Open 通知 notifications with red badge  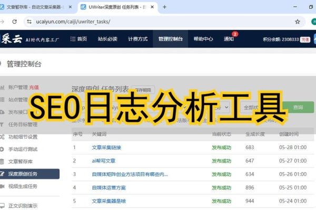click(229, 39)
